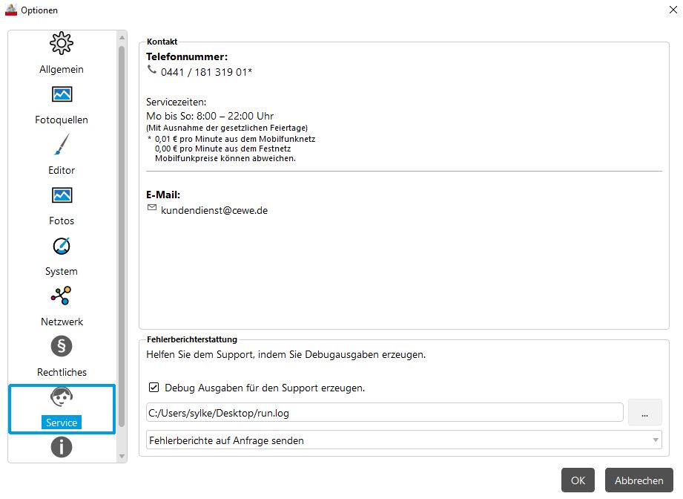The image size is (683, 499).
Task: Switch to the Fotoquellen label
Action: (62, 120)
